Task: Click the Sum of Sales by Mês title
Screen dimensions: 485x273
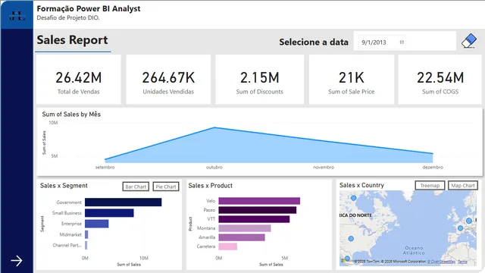Action: click(71, 115)
